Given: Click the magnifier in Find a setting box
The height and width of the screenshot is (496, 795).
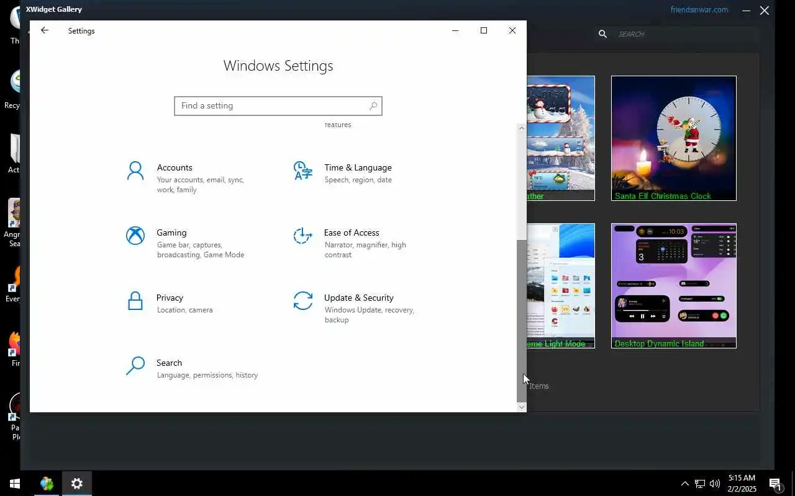Looking at the screenshot, I should tap(373, 106).
